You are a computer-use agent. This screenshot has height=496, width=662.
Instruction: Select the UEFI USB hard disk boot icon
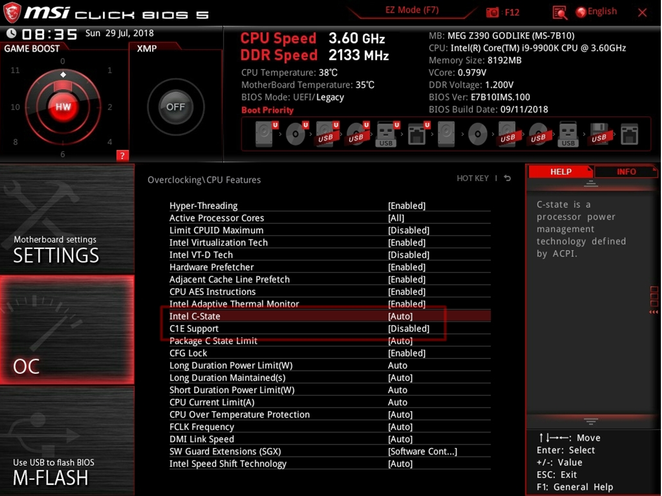(327, 134)
